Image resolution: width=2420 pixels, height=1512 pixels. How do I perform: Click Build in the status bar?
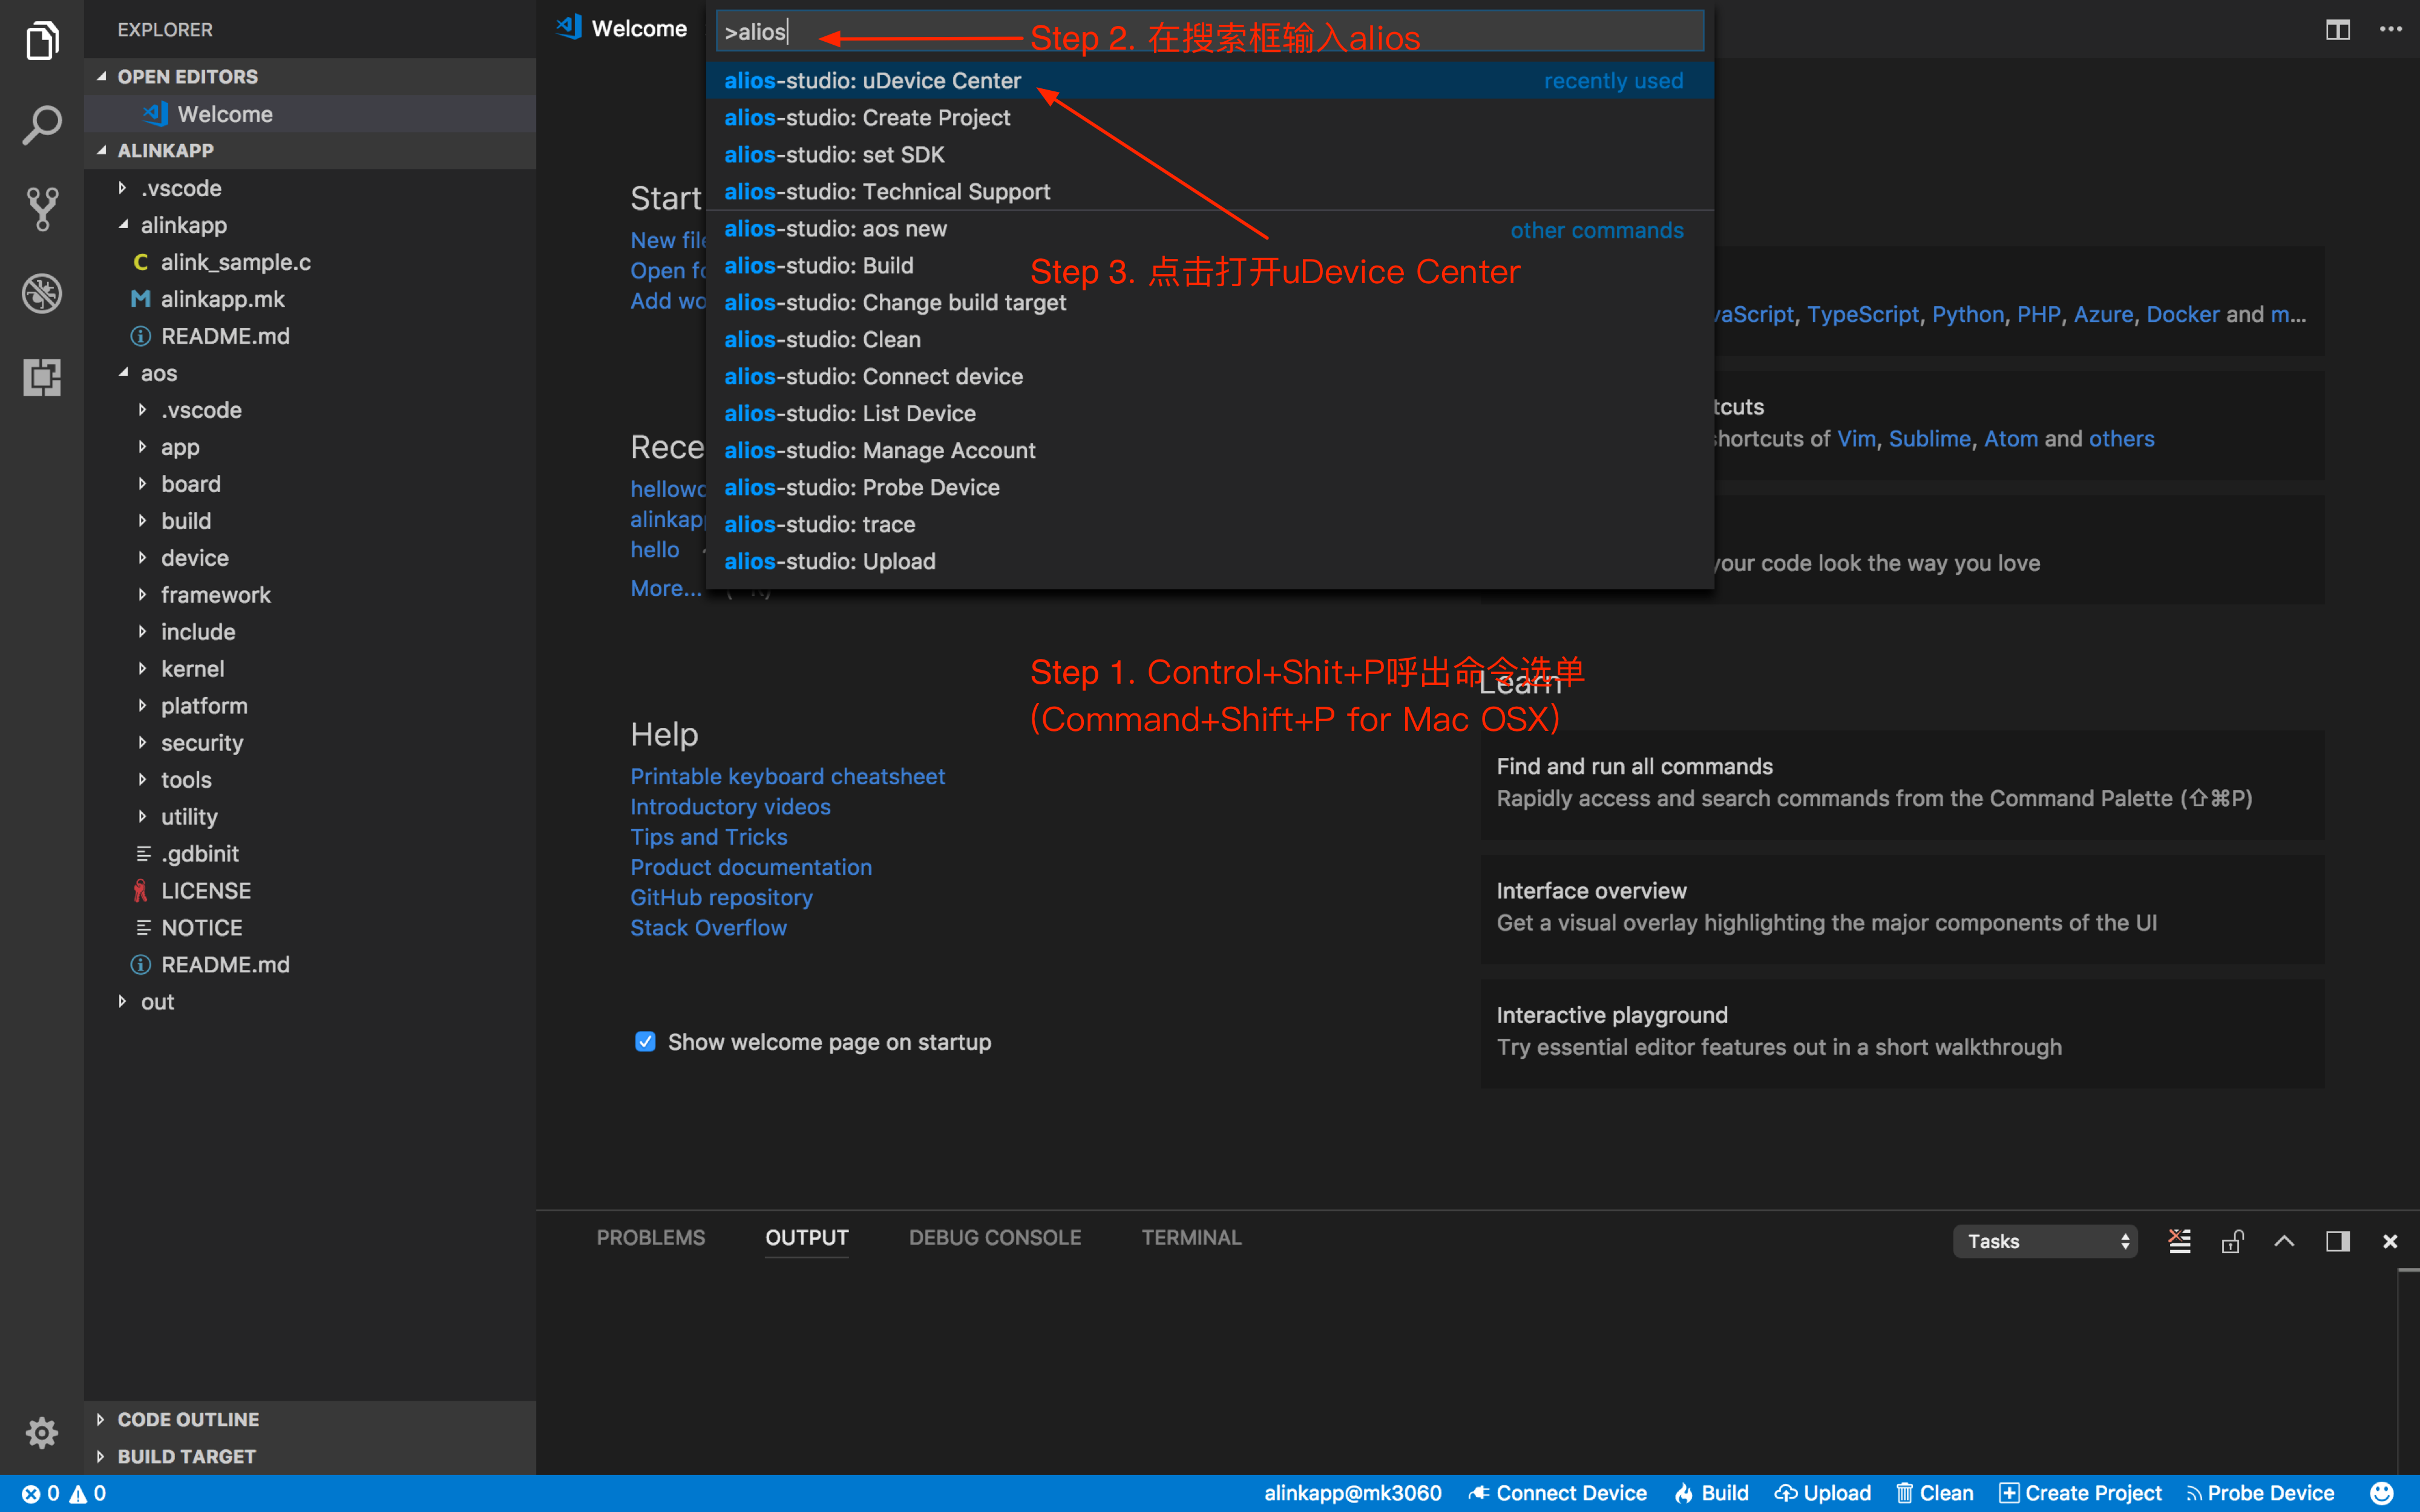pos(1712,1493)
